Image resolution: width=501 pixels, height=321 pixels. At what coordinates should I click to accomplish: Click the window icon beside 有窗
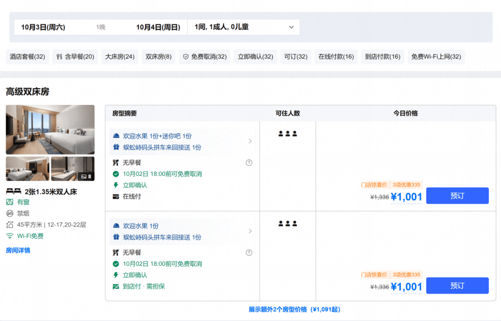10,202
